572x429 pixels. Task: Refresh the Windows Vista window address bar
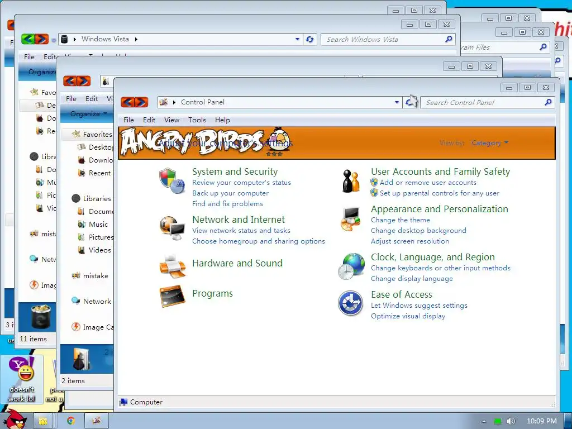coord(309,40)
